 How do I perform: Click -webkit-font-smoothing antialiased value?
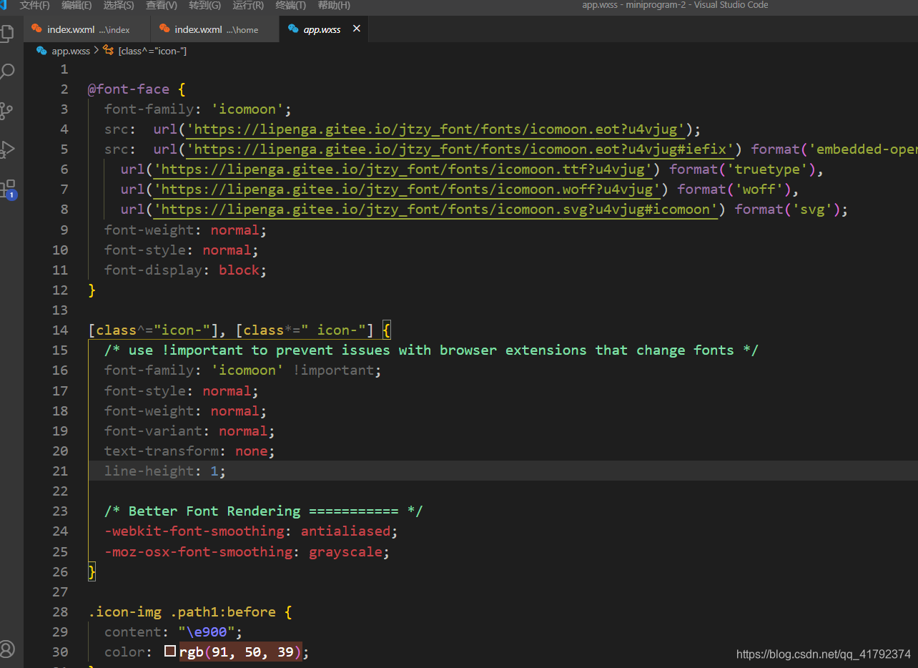345,531
